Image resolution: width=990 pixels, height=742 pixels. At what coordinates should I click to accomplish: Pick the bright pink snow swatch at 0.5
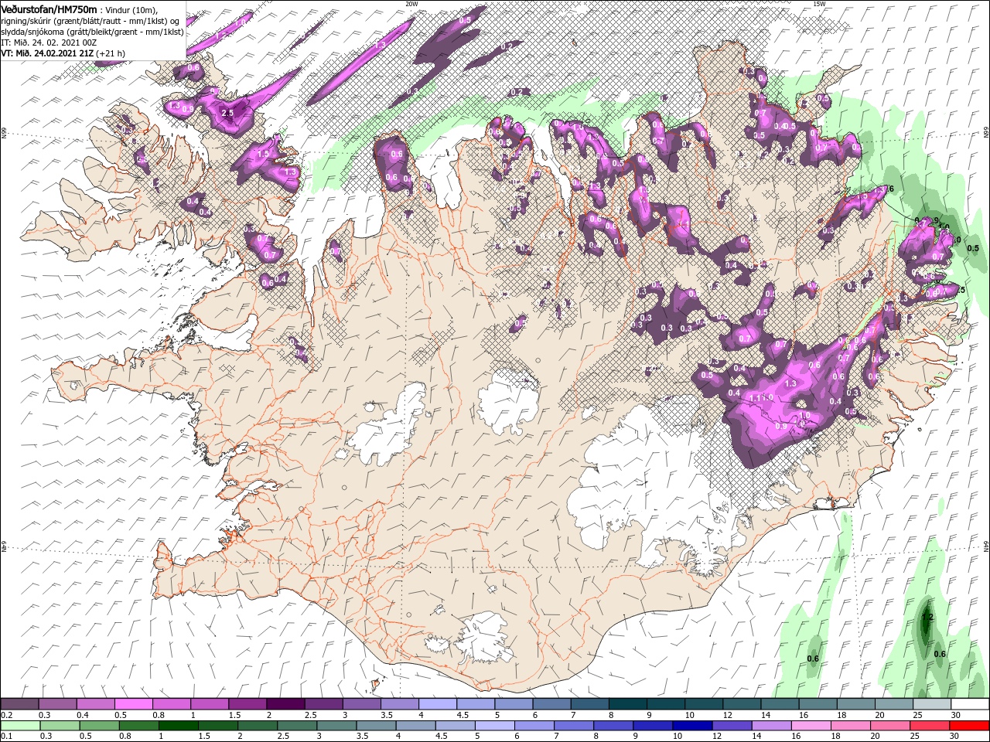point(133,704)
